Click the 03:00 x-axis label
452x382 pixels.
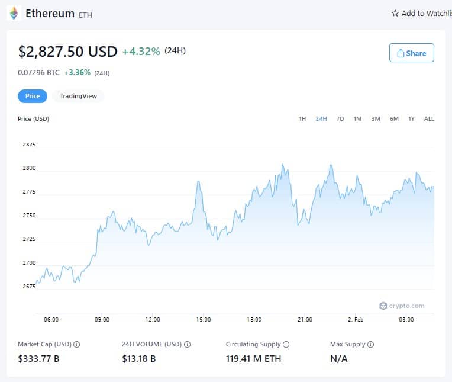pyautogui.click(x=406, y=319)
